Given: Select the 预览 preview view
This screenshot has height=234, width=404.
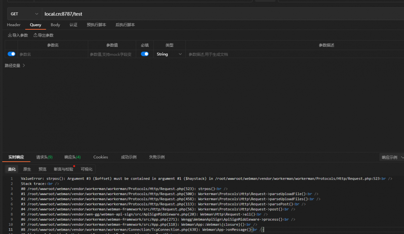Looking at the screenshot, I should [x=42, y=169].
